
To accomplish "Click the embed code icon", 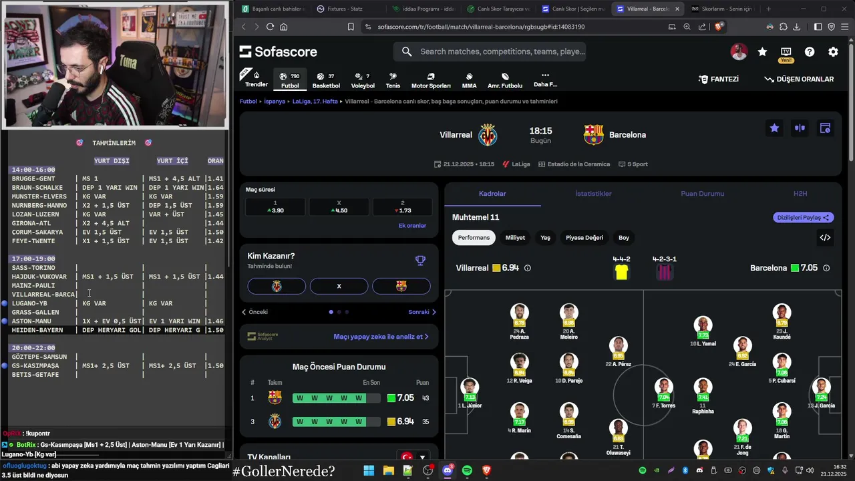I will [x=825, y=237].
